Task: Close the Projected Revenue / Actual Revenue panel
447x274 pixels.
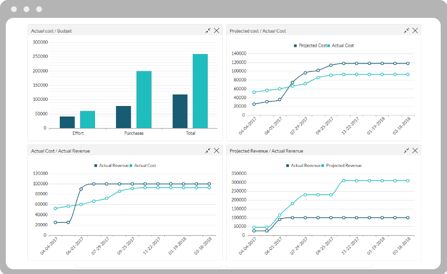Action: (x=415, y=151)
